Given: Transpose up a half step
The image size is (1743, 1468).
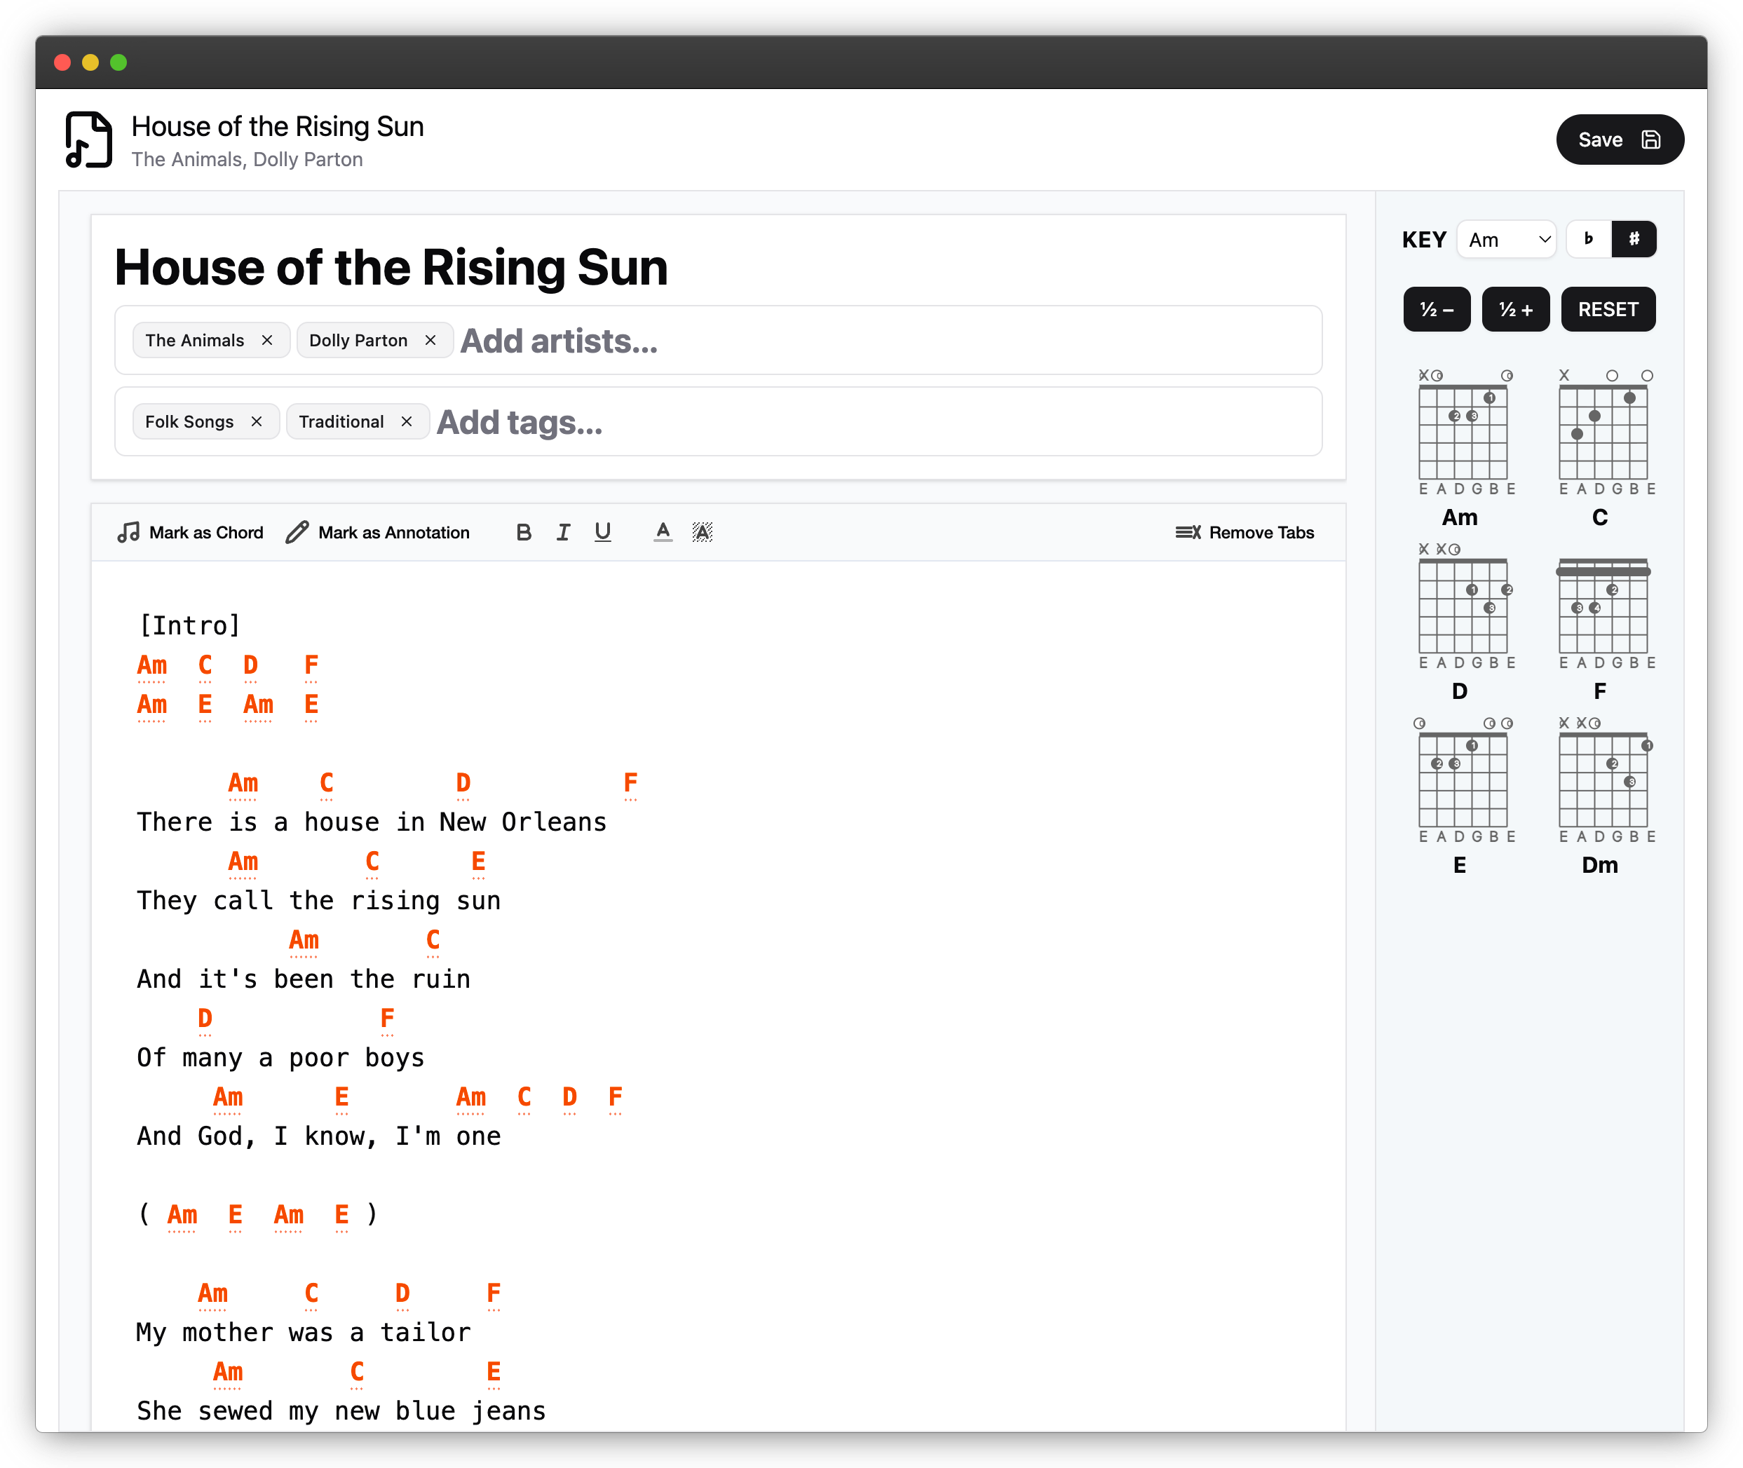Looking at the screenshot, I should point(1516,310).
